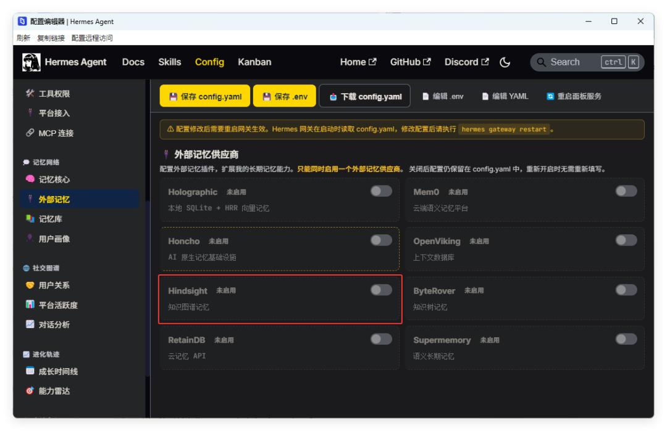Click the external link icon next to Home
Screen dimensions: 667x431
tap(372, 62)
